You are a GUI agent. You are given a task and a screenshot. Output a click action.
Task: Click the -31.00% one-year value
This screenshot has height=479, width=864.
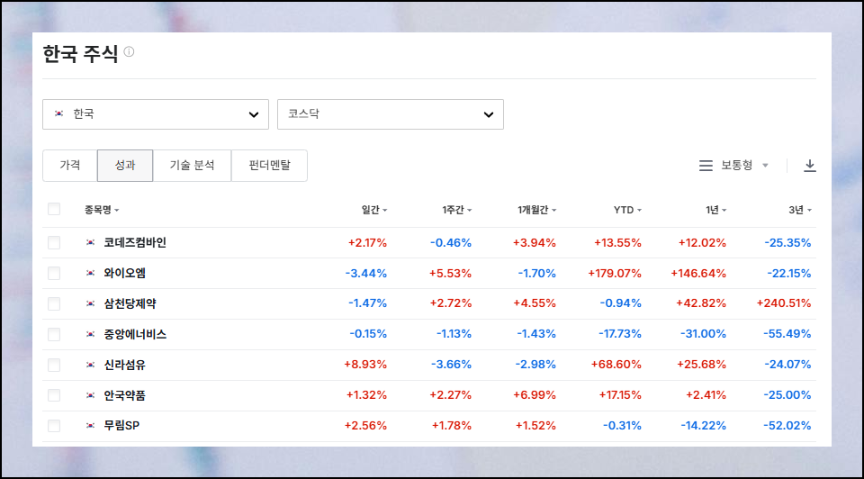coord(703,334)
